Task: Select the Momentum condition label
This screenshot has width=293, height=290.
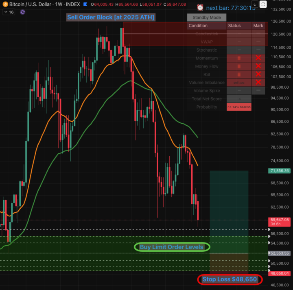Action: click(x=207, y=58)
